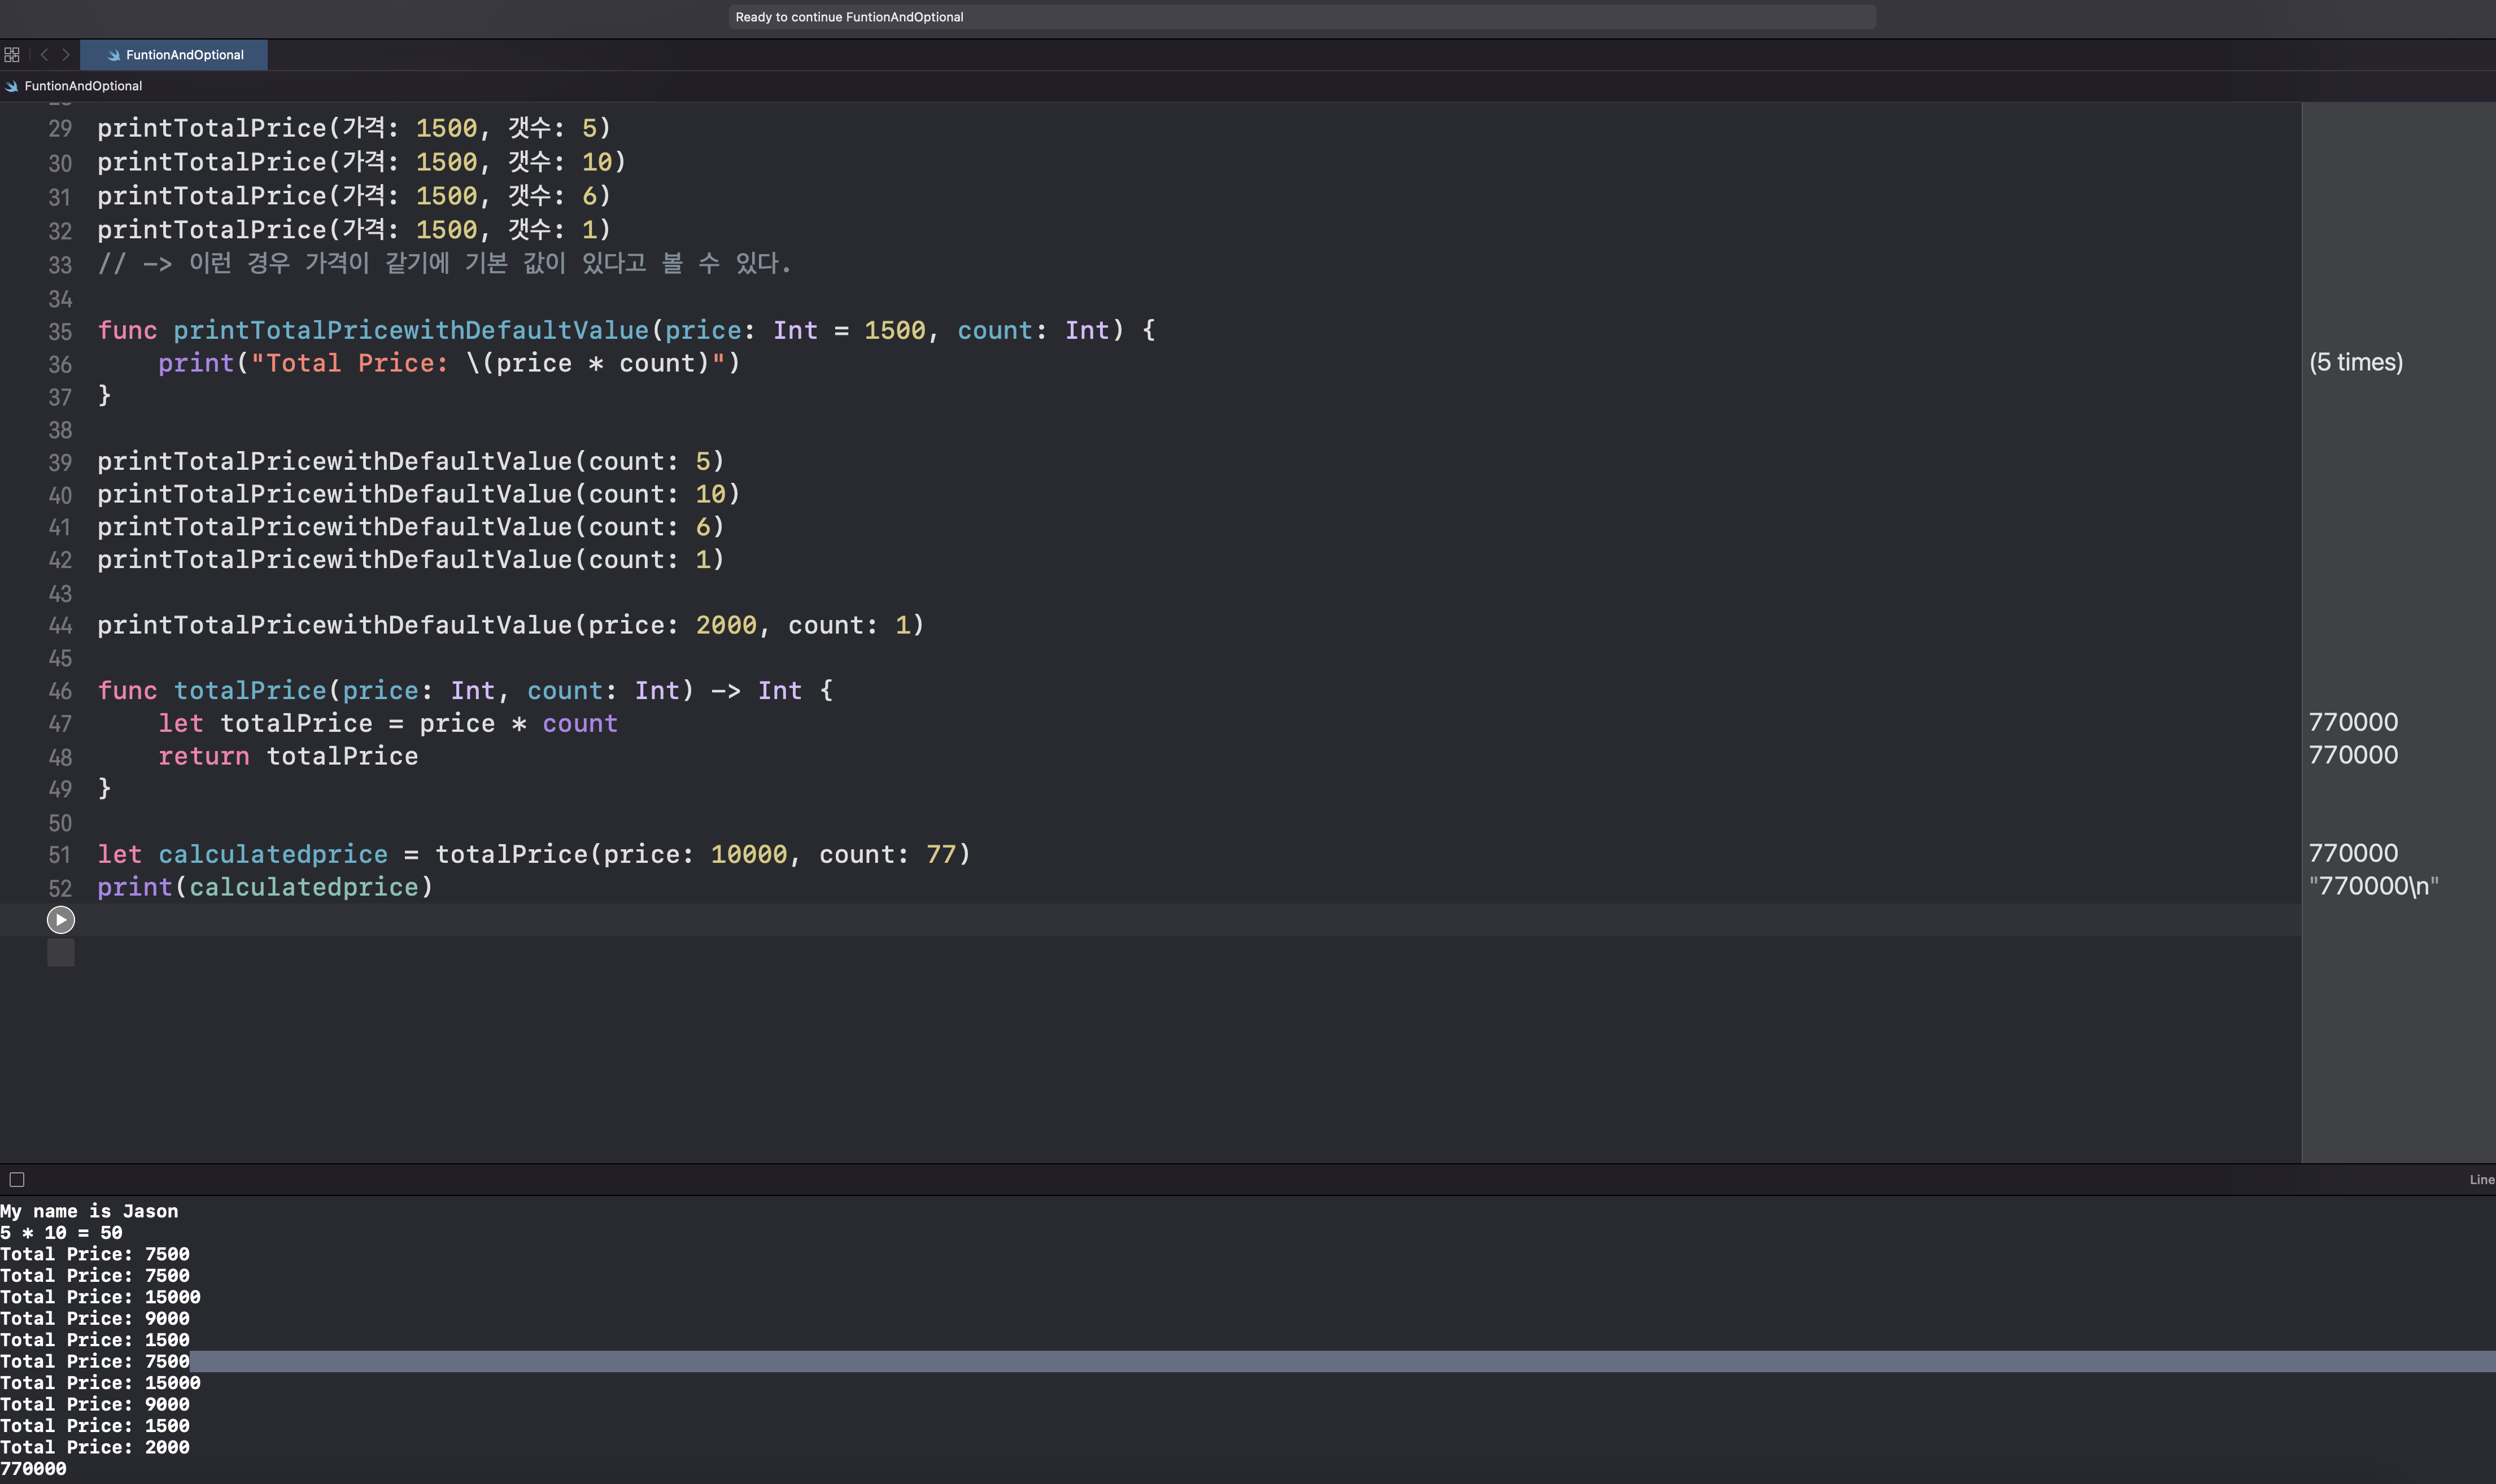Click the gray square below the play button
This screenshot has width=2496, height=1484.
click(x=61, y=953)
